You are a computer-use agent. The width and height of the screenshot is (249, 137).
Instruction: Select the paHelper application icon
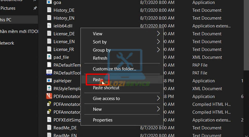[x=49, y=80]
